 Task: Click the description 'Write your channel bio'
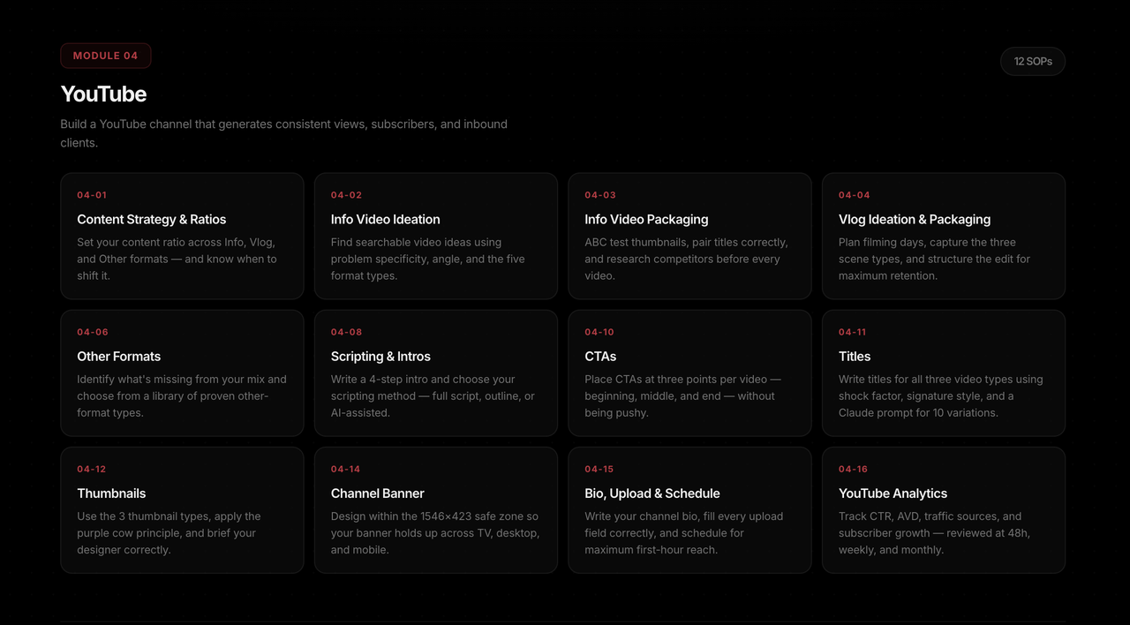tap(684, 533)
